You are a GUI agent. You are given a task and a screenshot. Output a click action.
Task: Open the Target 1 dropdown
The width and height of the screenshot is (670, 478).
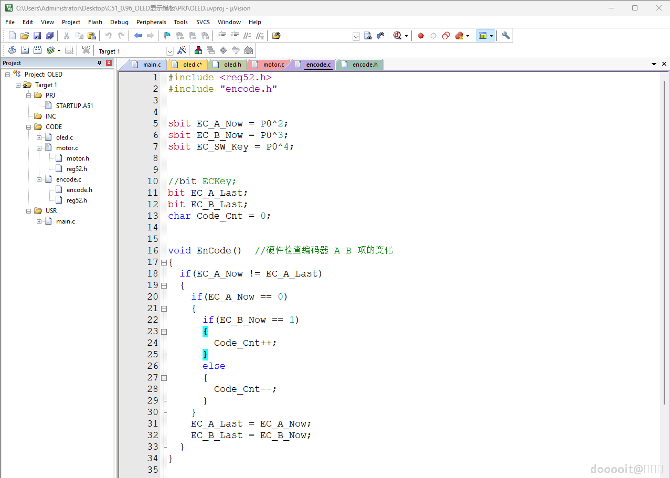(x=169, y=51)
